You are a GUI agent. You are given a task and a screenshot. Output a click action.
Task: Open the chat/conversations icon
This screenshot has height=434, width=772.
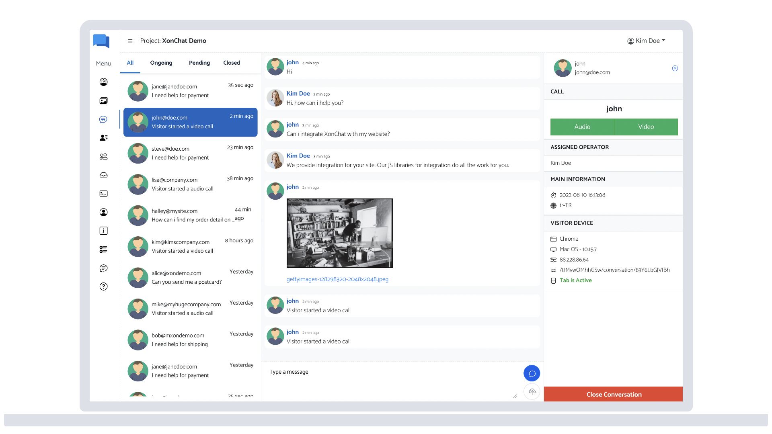pos(104,119)
